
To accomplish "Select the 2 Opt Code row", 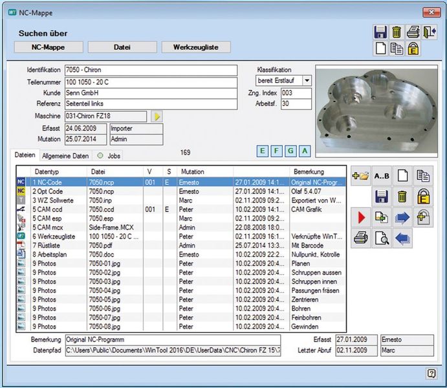I will 181,191.
